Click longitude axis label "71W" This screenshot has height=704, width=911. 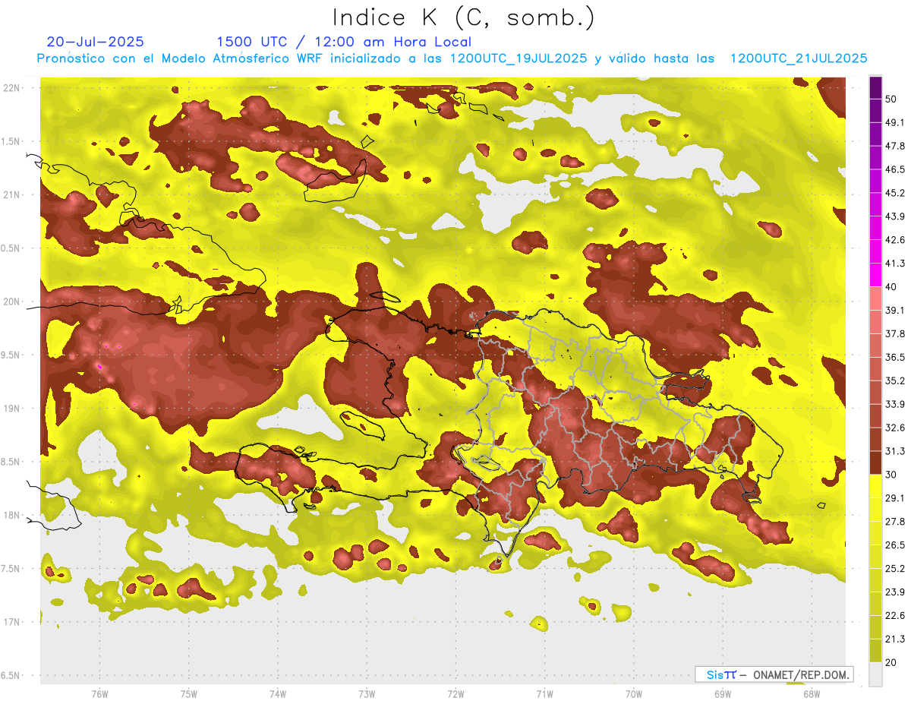click(x=544, y=694)
